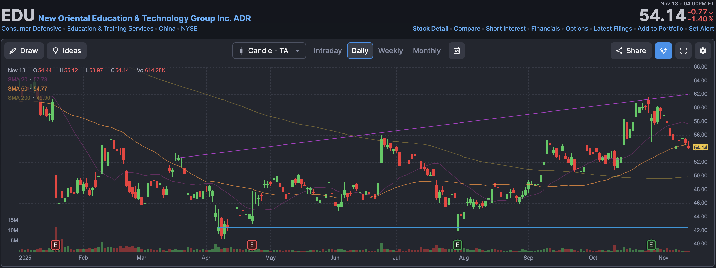Switch to the Monthly timeframe

pos(427,51)
